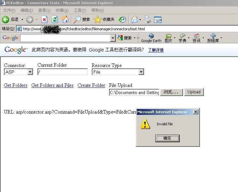Open Search via the magnifying glass icon
The width and height of the screenshot is (238, 192).
(x=81, y=20)
